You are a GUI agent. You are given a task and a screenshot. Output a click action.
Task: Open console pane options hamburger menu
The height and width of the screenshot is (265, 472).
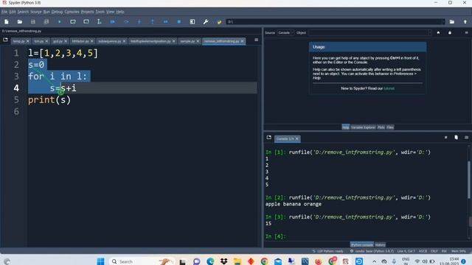[x=466, y=138]
